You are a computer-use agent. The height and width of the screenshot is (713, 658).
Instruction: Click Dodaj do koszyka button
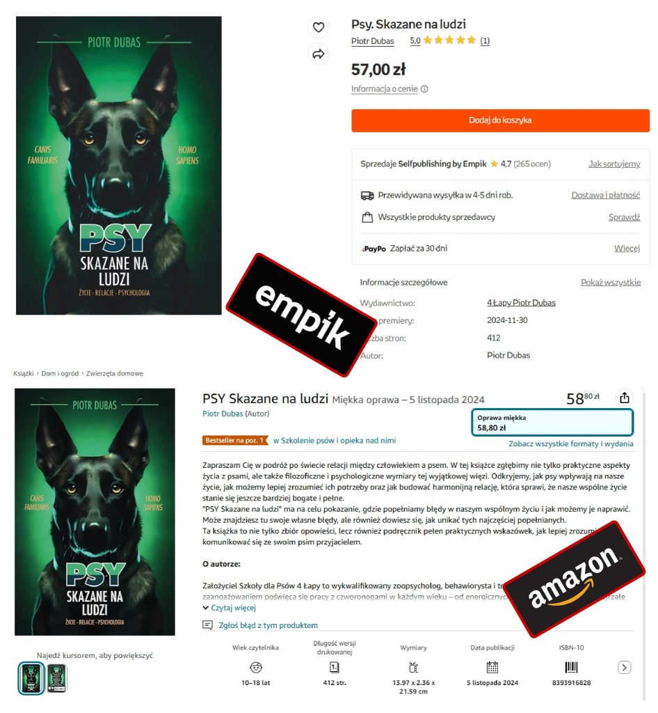(x=500, y=120)
